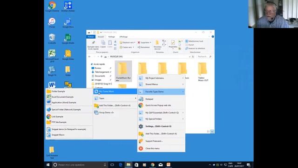Expand My QAP Essentials submenu
Image resolution: width=298 pixels, height=168 pixels.
coord(161,113)
